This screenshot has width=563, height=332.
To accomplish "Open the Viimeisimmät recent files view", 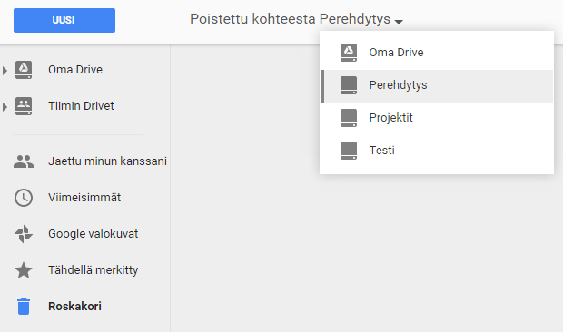I will [x=84, y=198].
